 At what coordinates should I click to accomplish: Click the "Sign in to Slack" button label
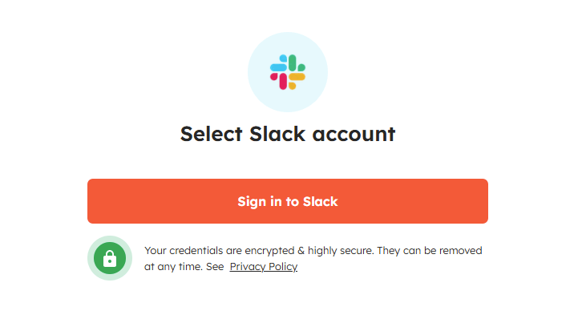pos(288,201)
